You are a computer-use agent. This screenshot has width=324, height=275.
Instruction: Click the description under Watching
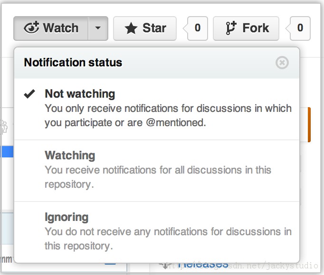(x=158, y=177)
